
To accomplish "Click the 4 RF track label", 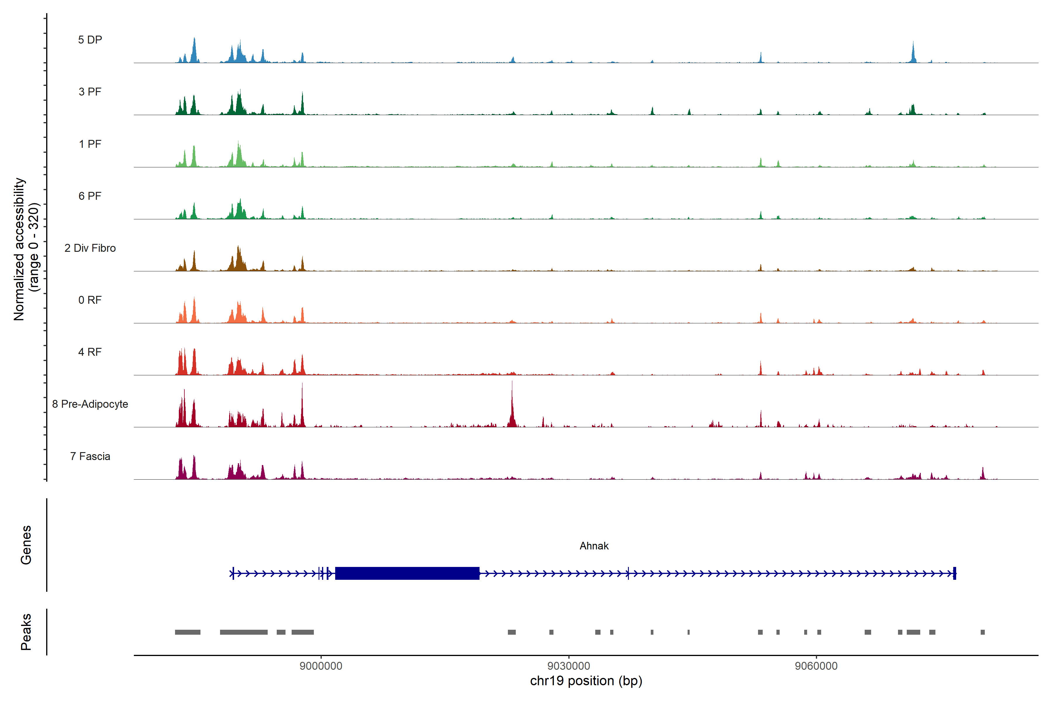I will tap(90, 352).
